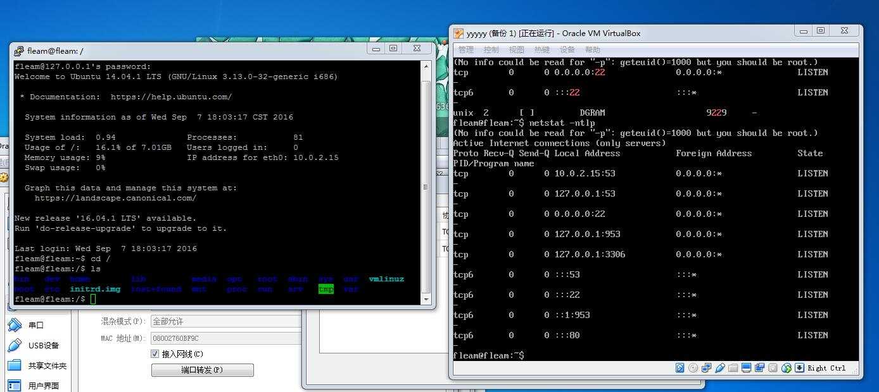
Task: Open the 视图 menu in VirtualBox VM window
Action: (517, 49)
